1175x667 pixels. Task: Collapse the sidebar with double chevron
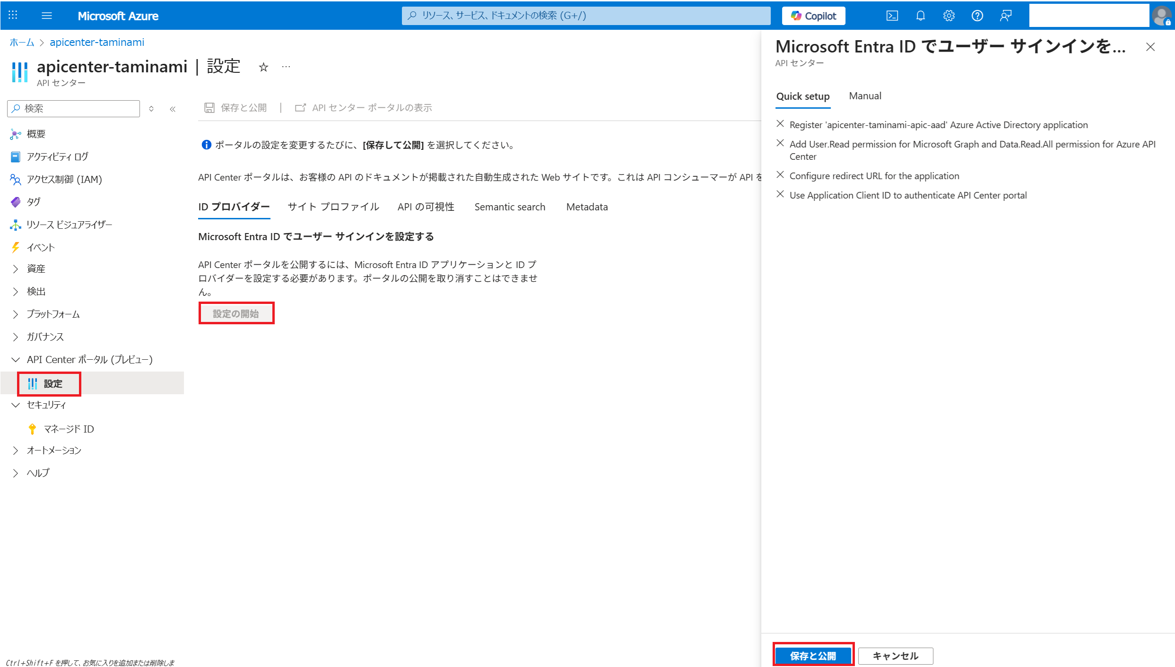pyautogui.click(x=173, y=109)
